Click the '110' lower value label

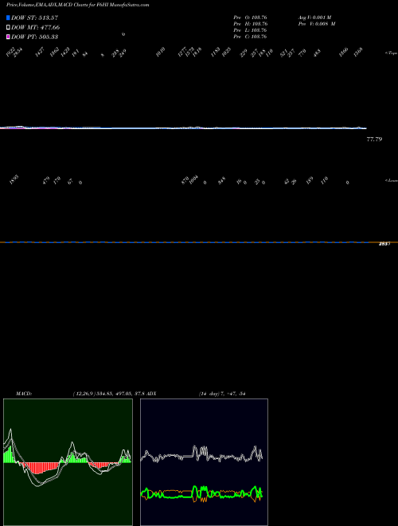point(324,180)
